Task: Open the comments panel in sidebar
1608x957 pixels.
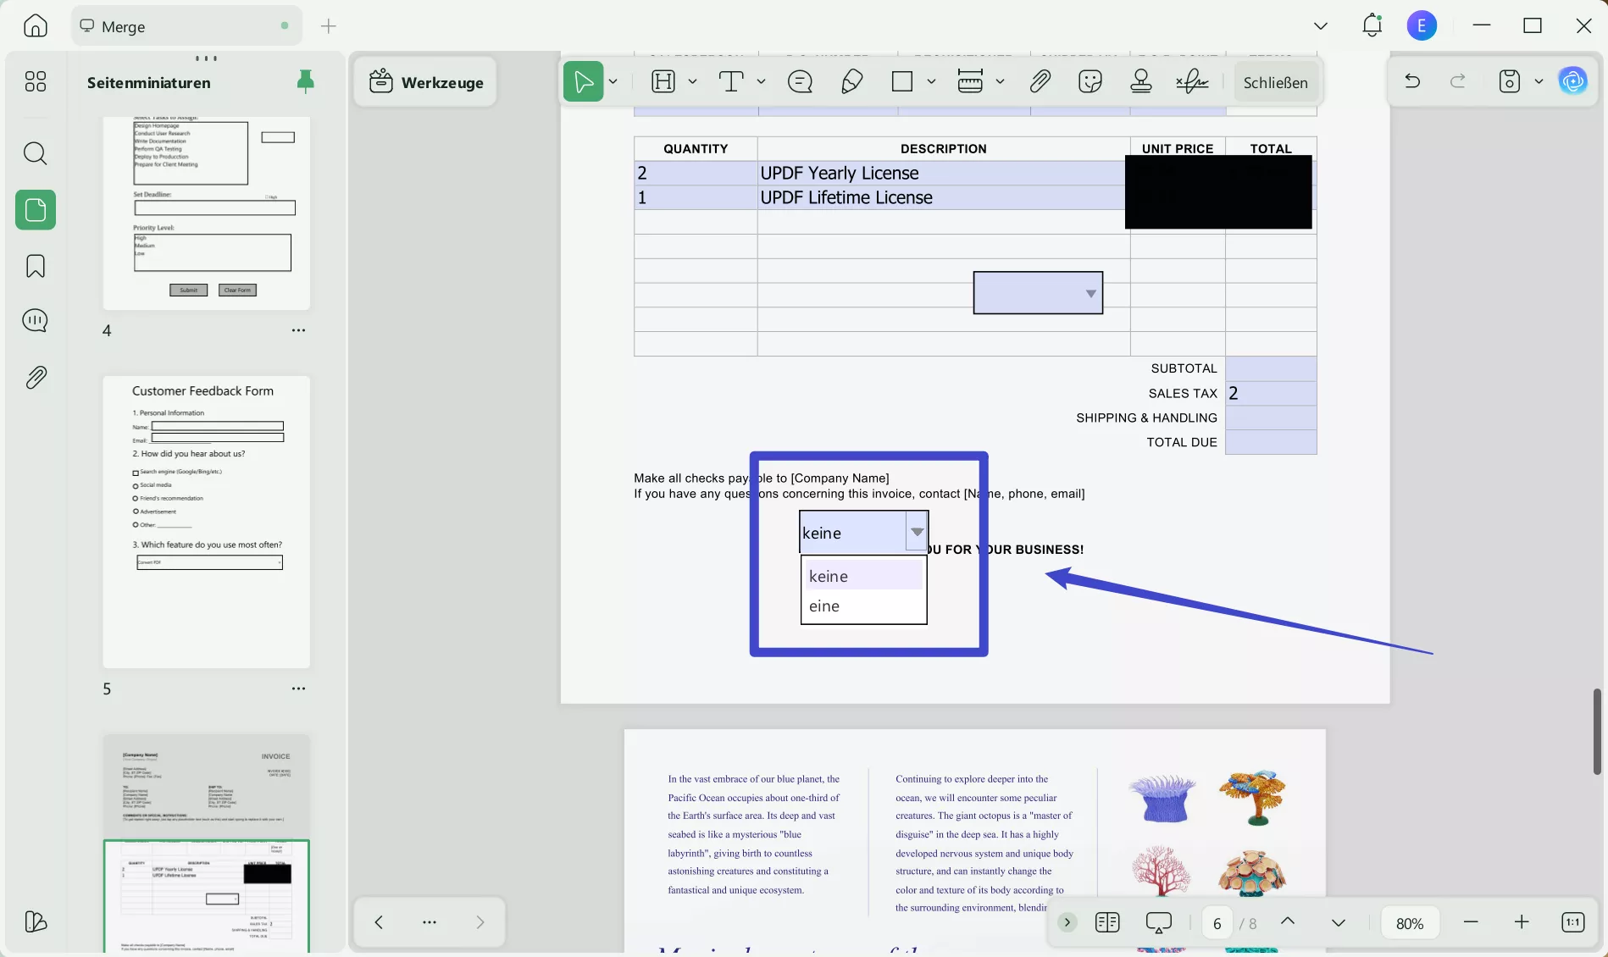Action: 35,321
